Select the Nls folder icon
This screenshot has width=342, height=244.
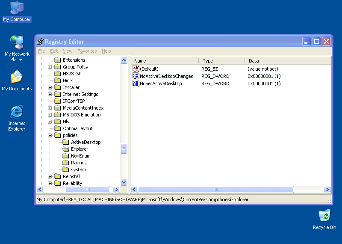point(57,122)
